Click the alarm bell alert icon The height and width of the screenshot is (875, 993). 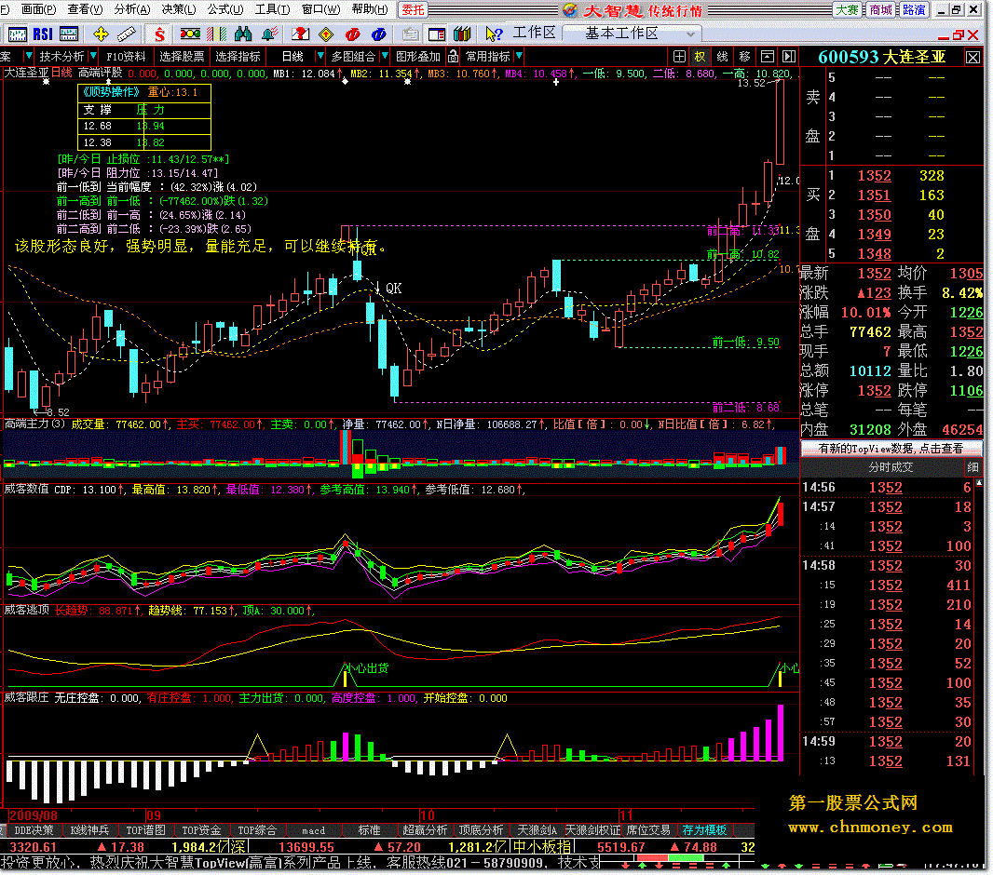[x=270, y=34]
